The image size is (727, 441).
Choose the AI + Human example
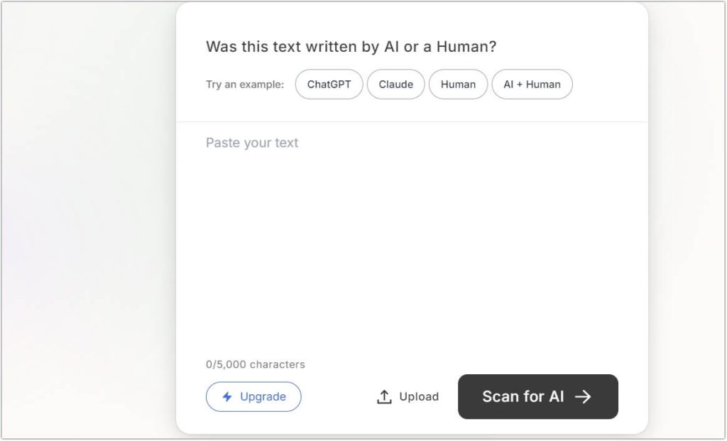point(532,85)
